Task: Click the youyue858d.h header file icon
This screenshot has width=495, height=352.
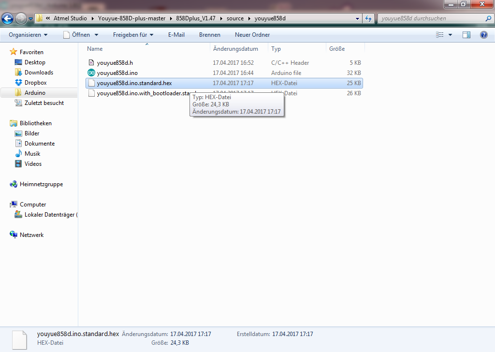Action: (x=91, y=62)
